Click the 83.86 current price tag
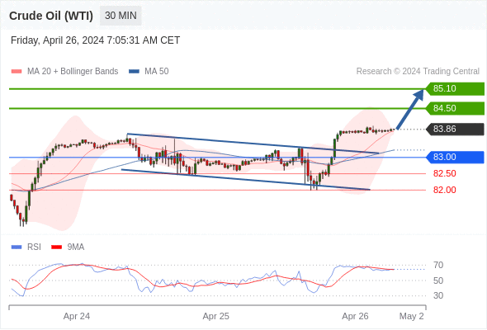The image size is (487, 330). [x=455, y=129]
